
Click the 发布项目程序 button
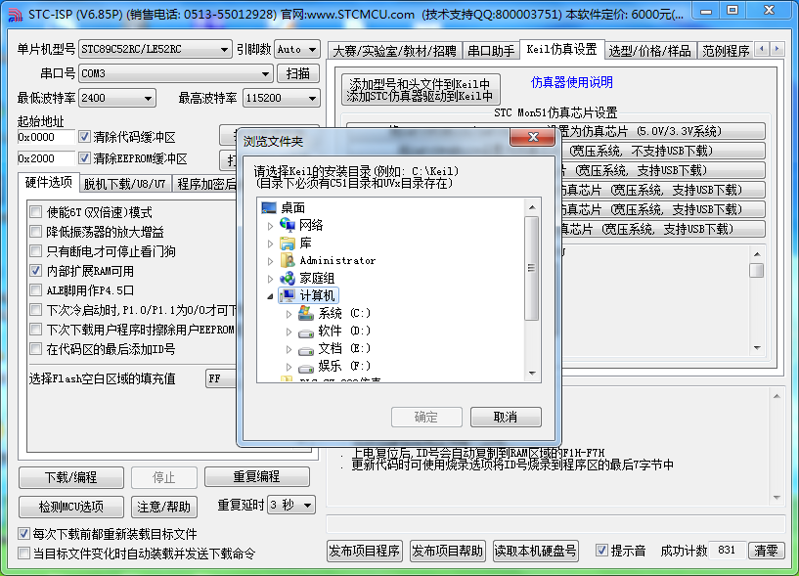click(x=365, y=551)
